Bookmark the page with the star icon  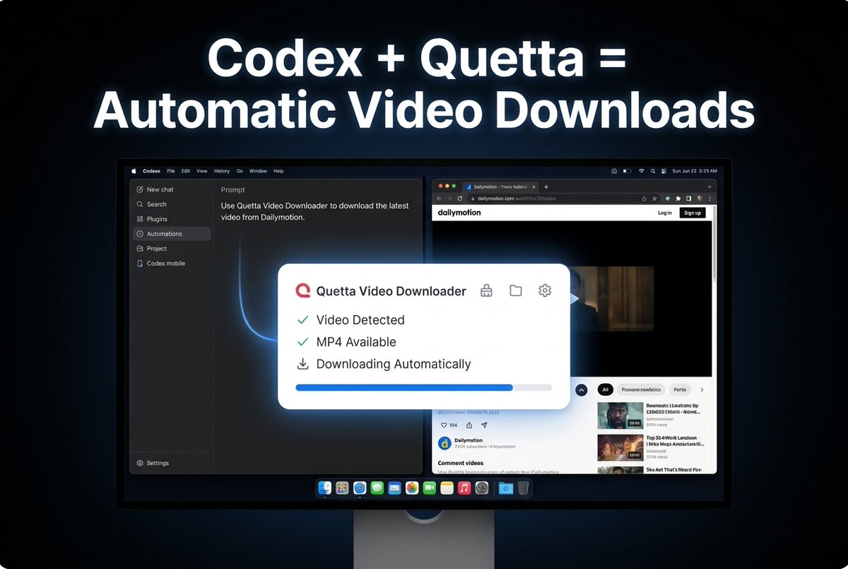(655, 199)
